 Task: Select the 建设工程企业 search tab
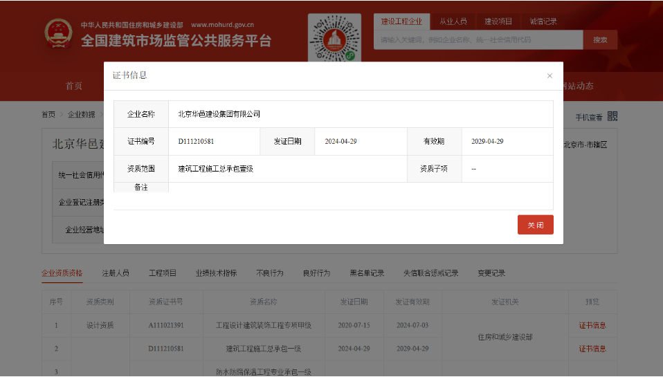pos(401,21)
